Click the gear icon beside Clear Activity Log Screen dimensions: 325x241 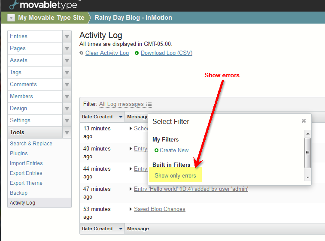(x=82, y=53)
